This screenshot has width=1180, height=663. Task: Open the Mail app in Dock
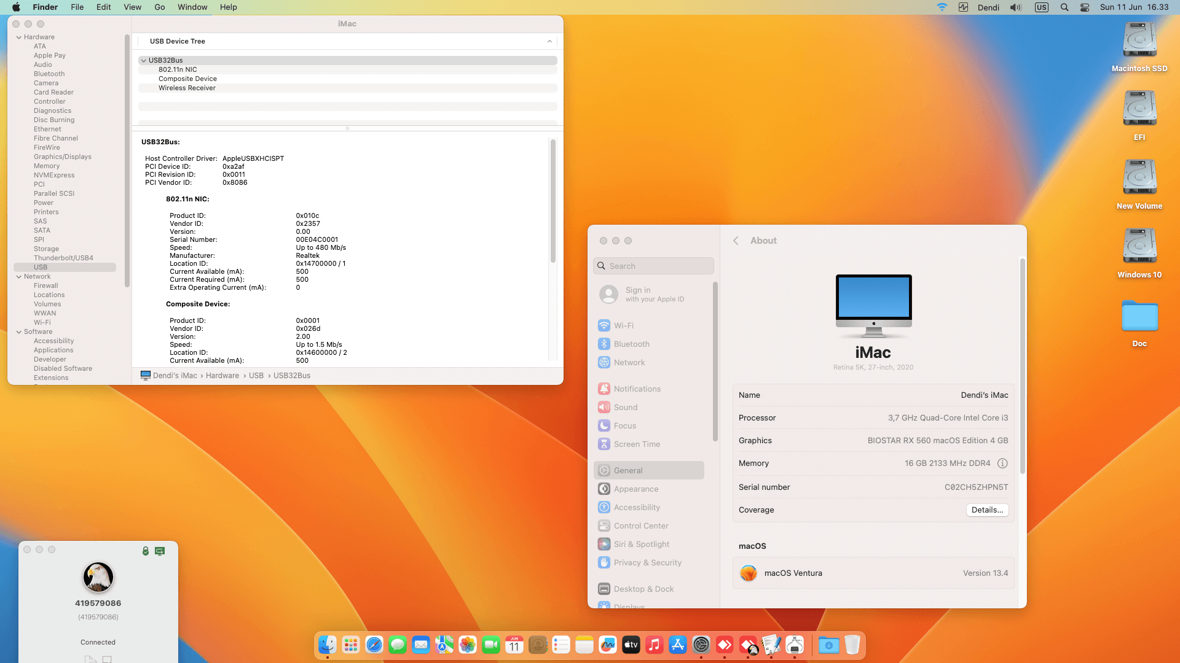421,645
